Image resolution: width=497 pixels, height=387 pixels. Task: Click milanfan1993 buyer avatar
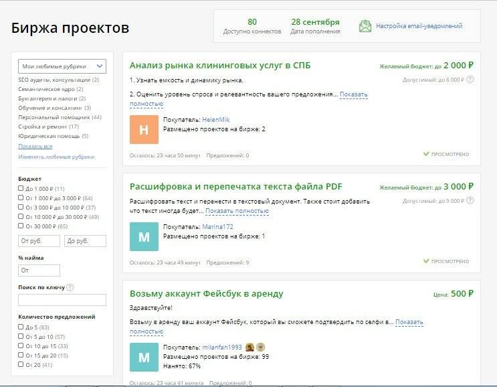point(144,358)
